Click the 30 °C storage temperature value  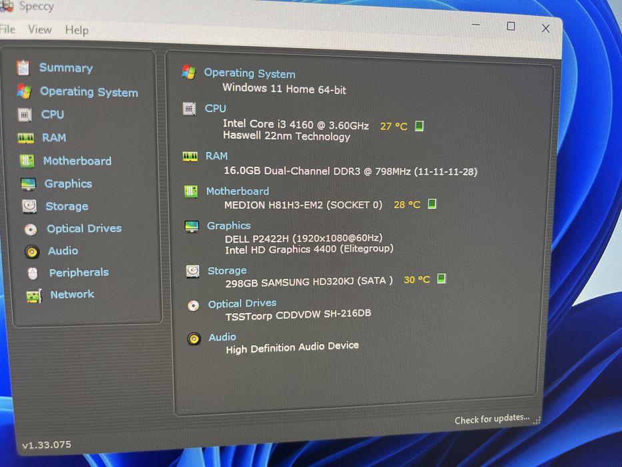(x=417, y=280)
